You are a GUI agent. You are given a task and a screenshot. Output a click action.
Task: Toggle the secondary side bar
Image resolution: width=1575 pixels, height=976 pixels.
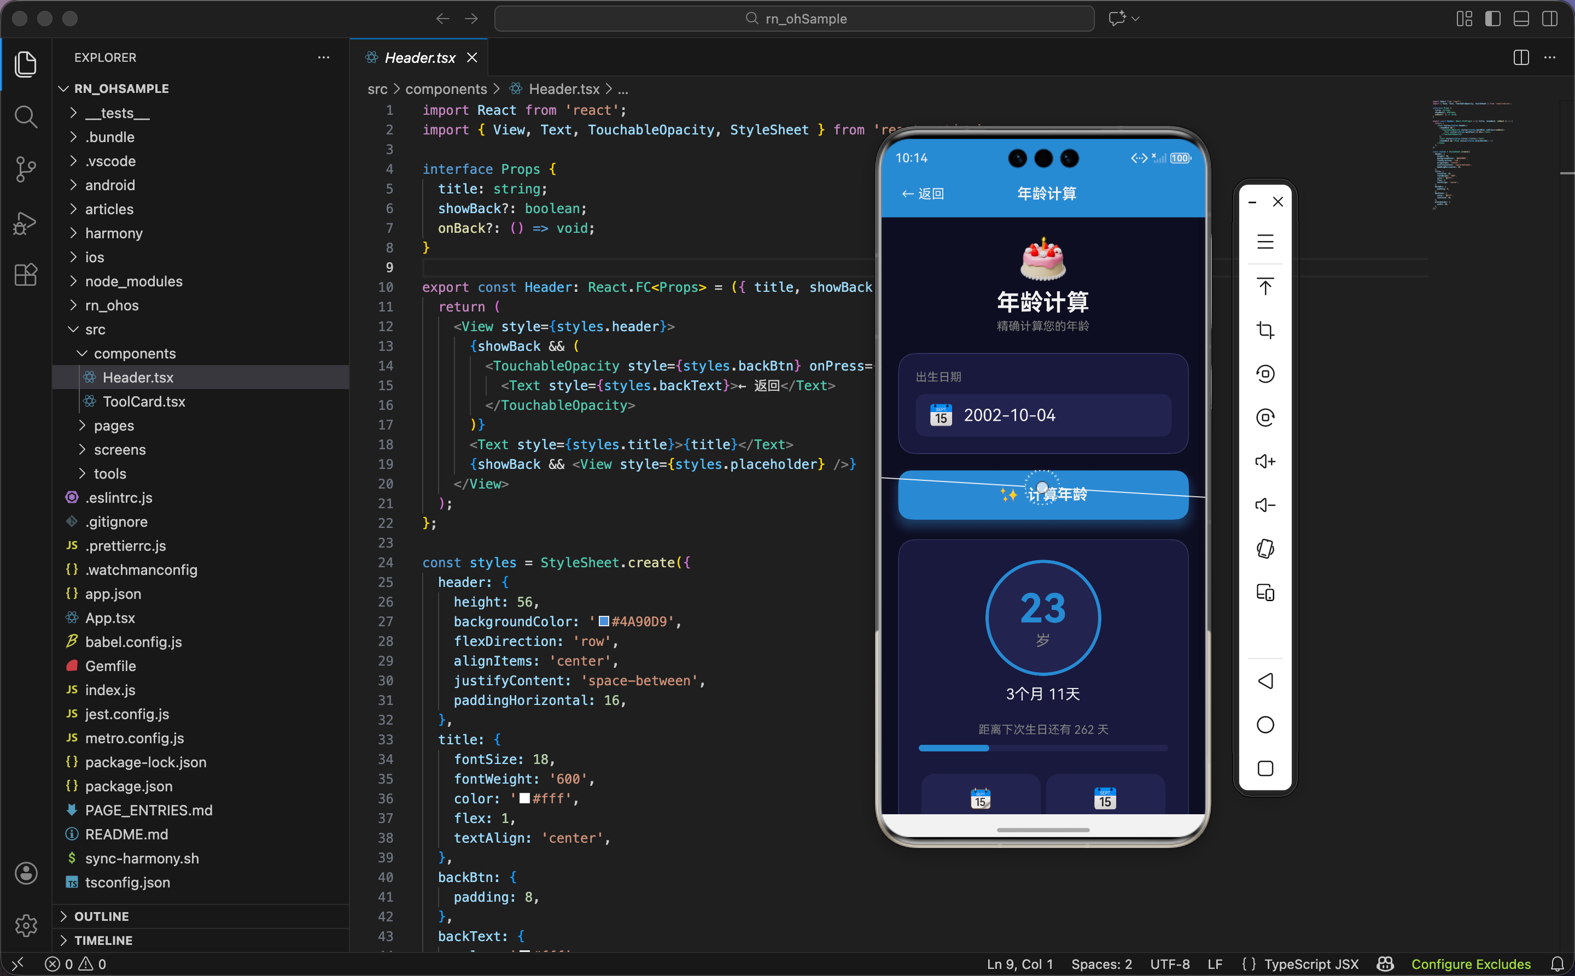pyautogui.click(x=1549, y=19)
